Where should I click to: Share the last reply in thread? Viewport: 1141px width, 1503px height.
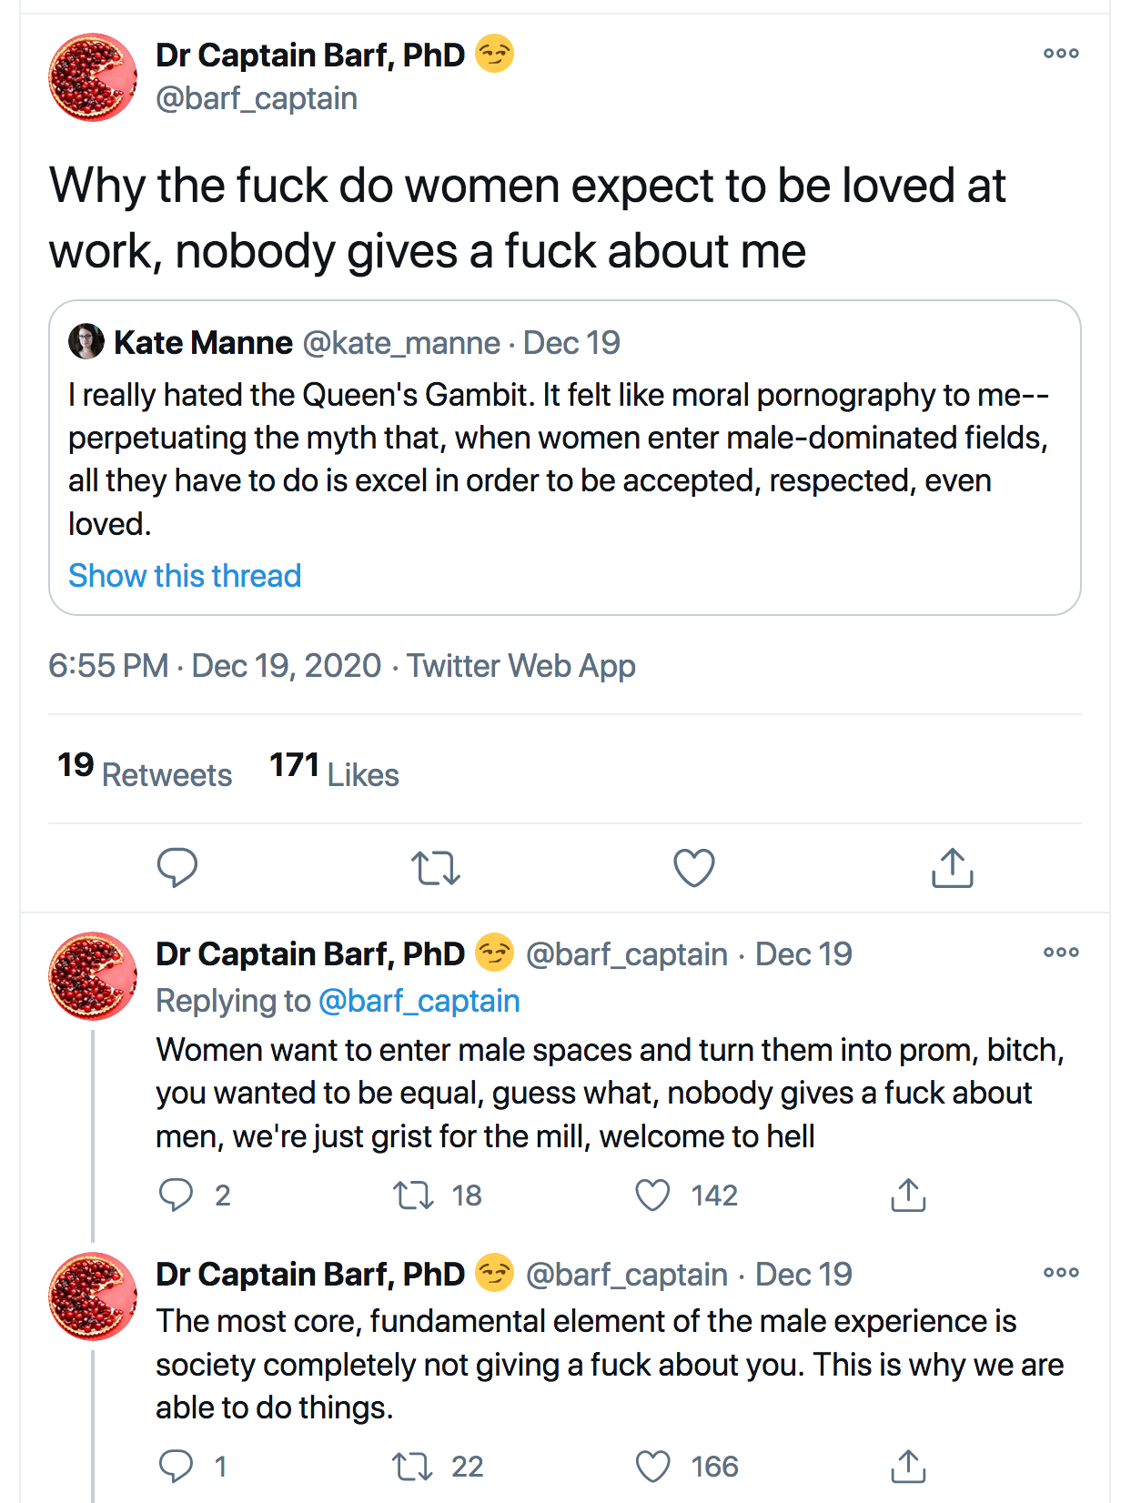[x=908, y=1466]
